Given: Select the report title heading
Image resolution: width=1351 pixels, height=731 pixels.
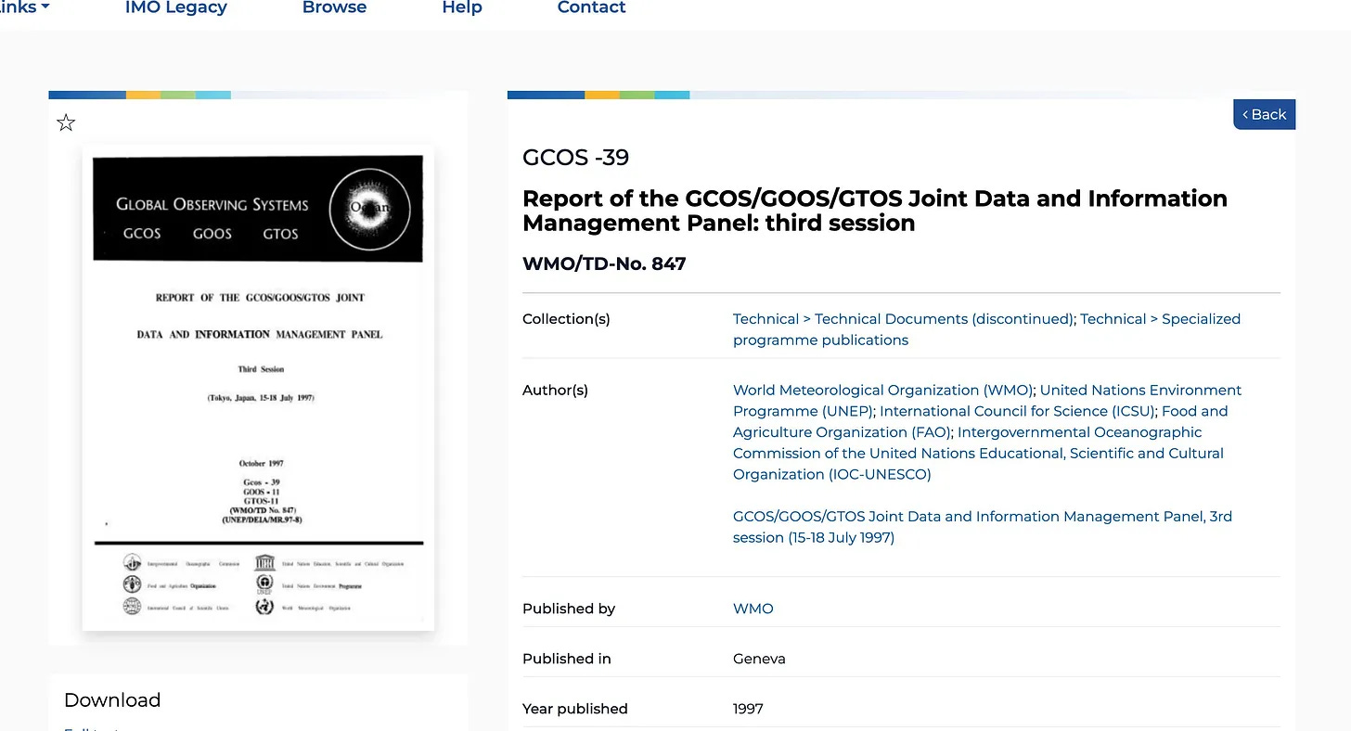Looking at the screenshot, I should [875, 211].
